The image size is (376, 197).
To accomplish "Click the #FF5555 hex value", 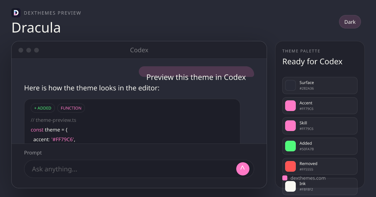I will pyautogui.click(x=306, y=169).
